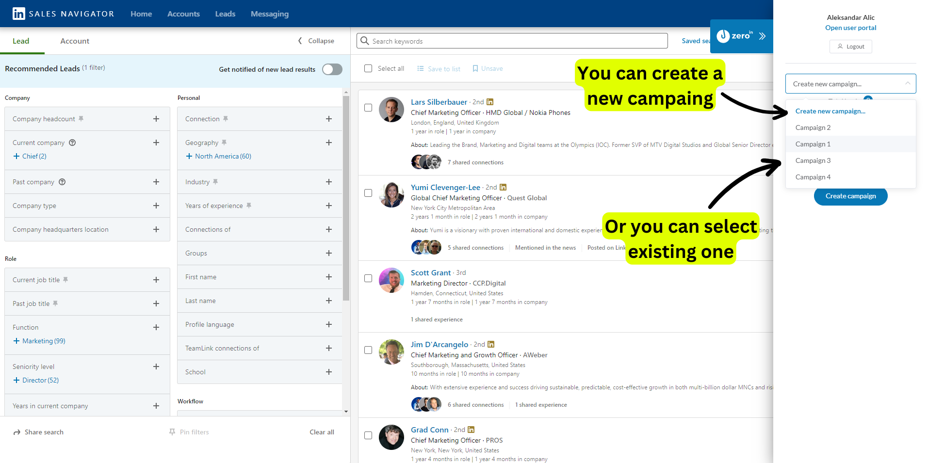Open the Accounts menu item
Image resolution: width=928 pixels, height=463 pixels.
point(183,14)
